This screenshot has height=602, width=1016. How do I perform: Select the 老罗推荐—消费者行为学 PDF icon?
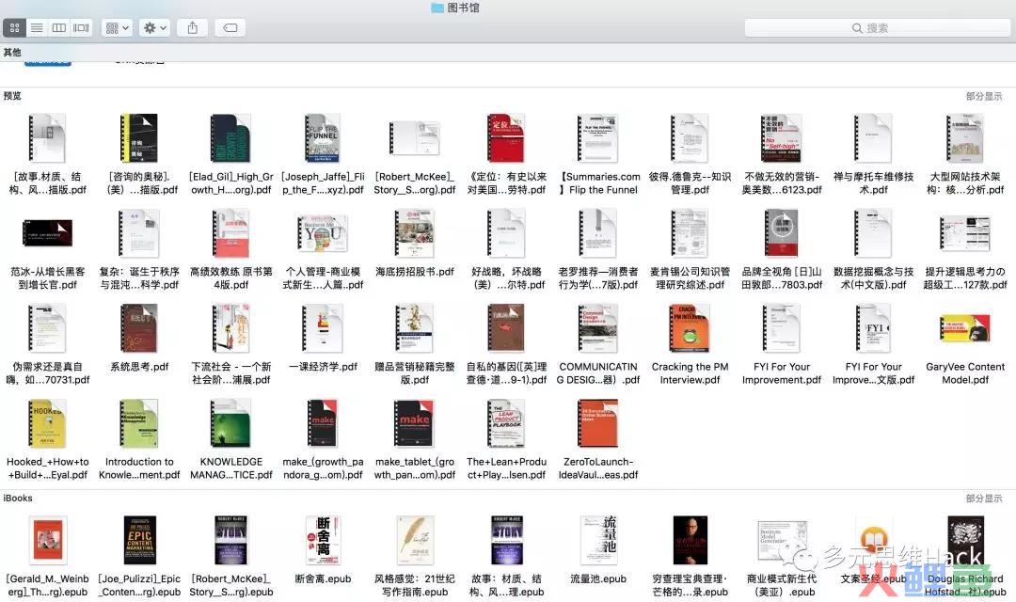pos(598,233)
